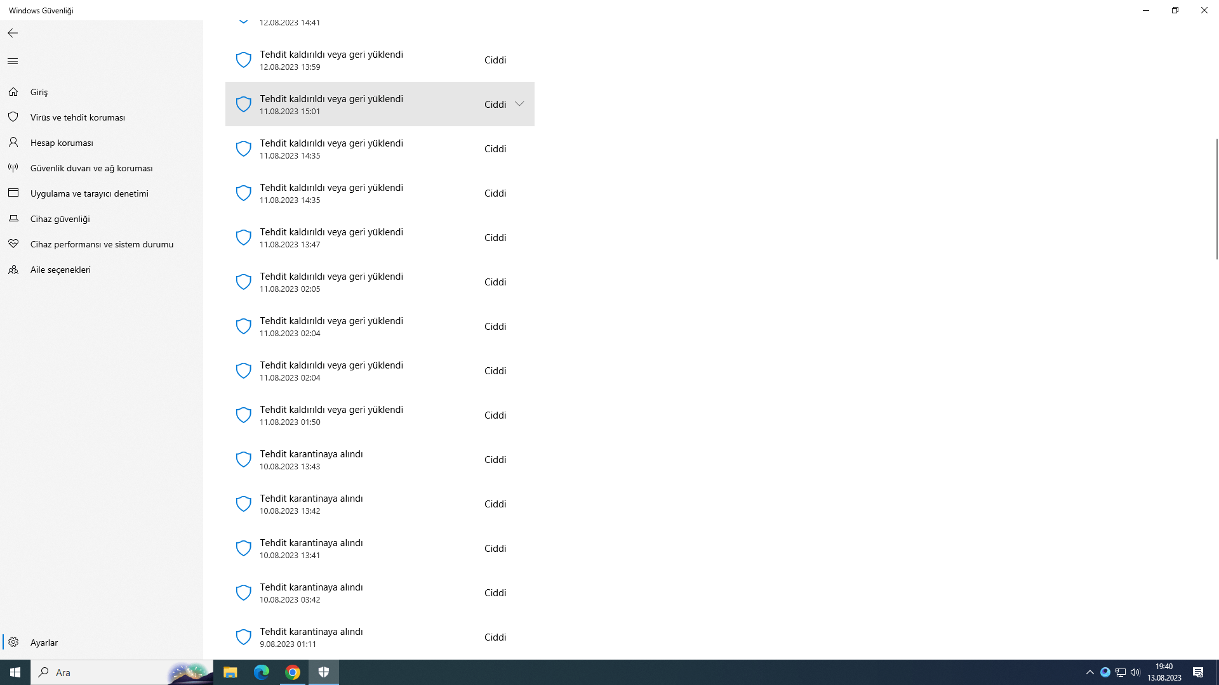Viewport: 1219px width, 685px height.
Task: Click the round blue tray application icon
Action: point(1105,672)
